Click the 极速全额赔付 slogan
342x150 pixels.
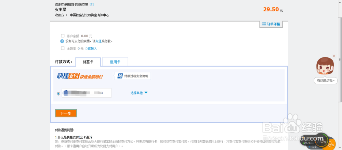[x=91, y=77]
